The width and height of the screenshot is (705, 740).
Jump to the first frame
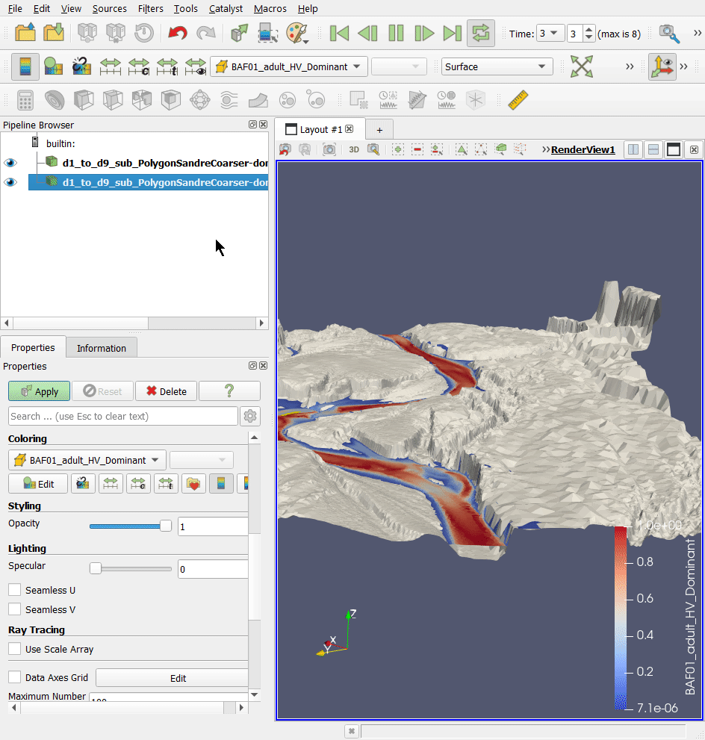pyautogui.click(x=339, y=33)
